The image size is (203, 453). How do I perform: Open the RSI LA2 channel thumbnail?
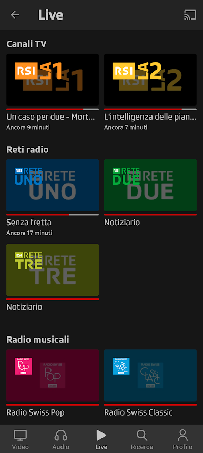click(x=150, y=80)
